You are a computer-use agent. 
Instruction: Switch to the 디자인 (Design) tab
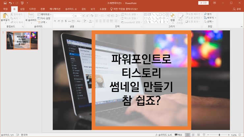tap(33, 9)
